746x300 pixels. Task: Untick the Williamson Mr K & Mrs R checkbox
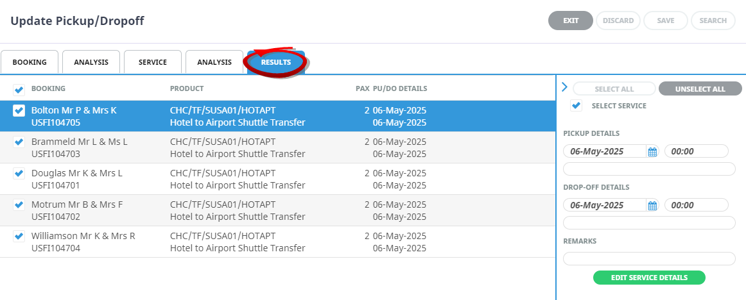click(x=19, y=237)
